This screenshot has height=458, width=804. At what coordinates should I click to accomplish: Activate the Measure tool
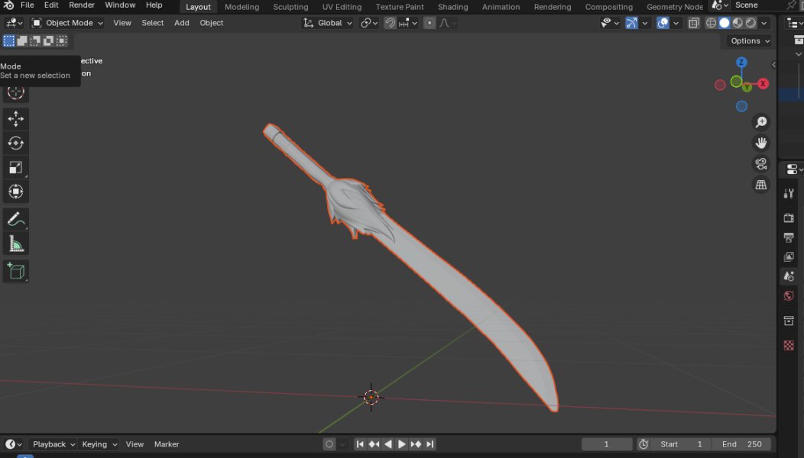click(15, 244)
